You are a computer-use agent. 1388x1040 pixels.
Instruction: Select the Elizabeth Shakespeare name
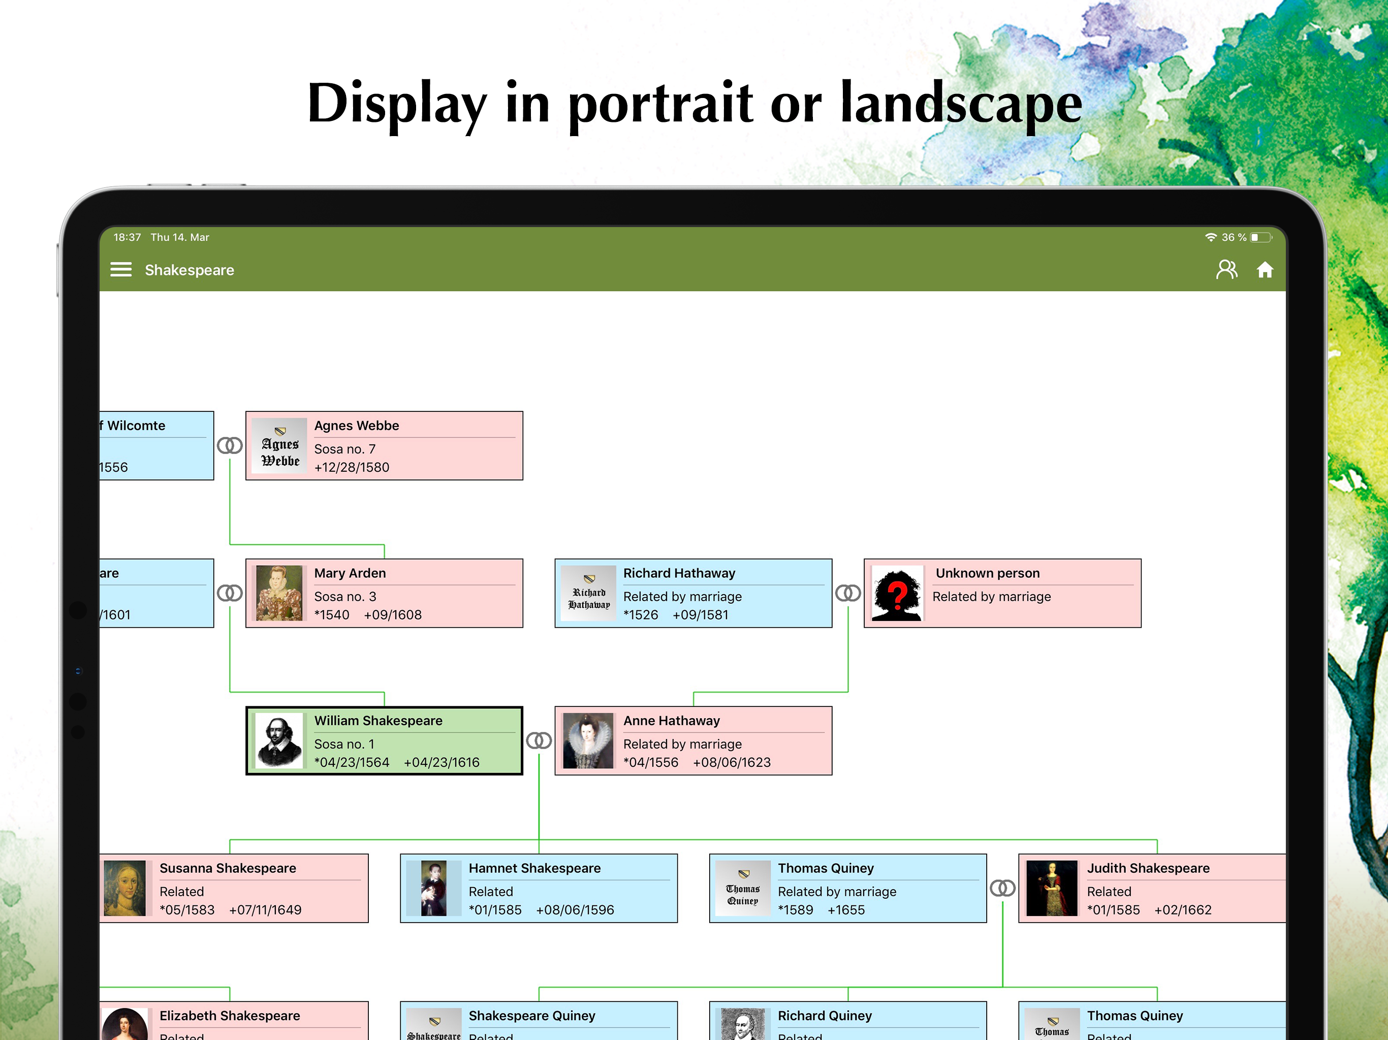click(x=230, y=1016)
